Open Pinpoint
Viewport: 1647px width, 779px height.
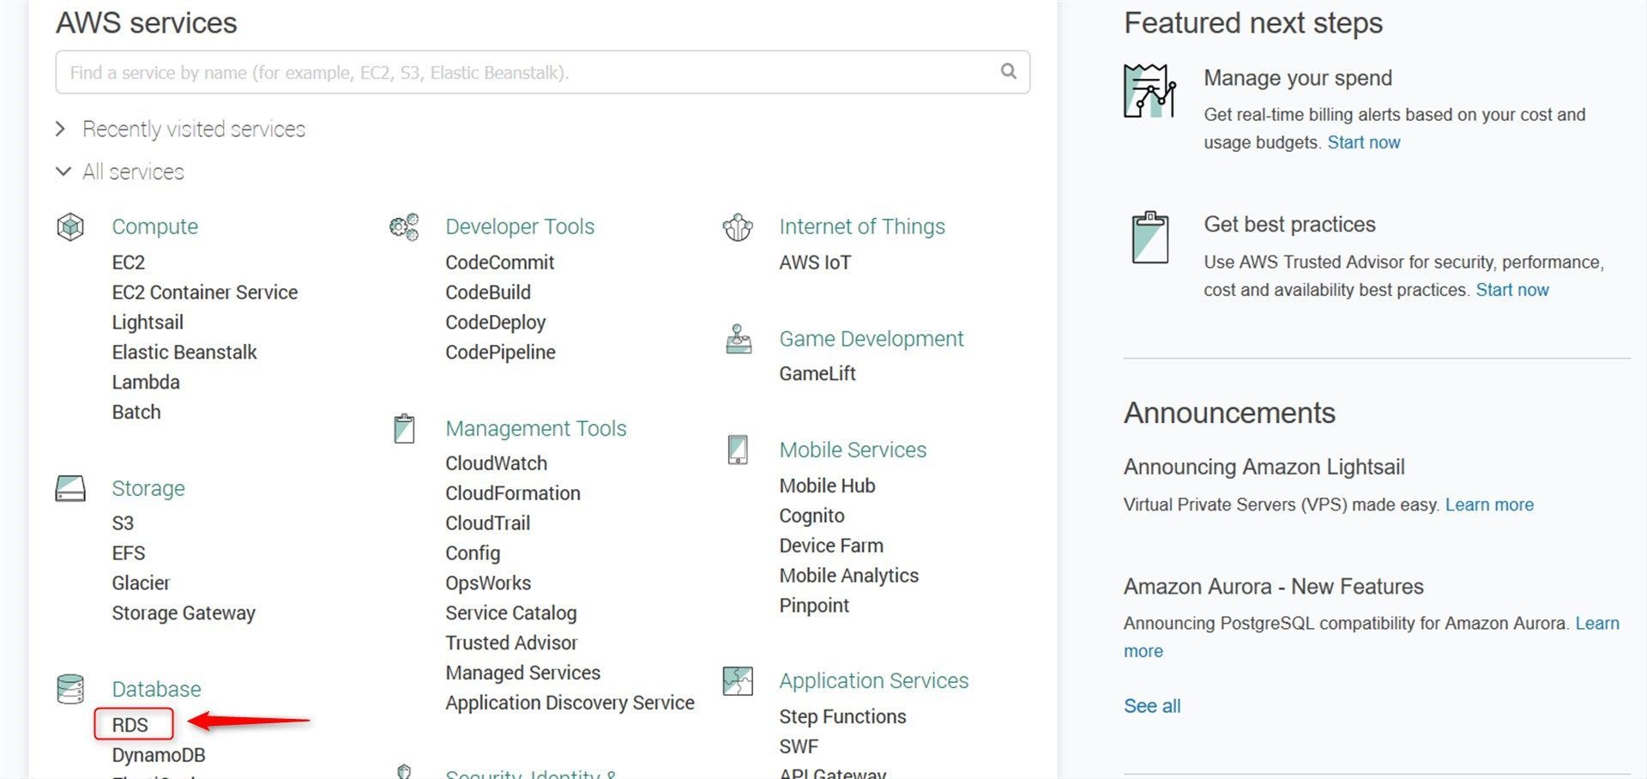click(814, 606)
